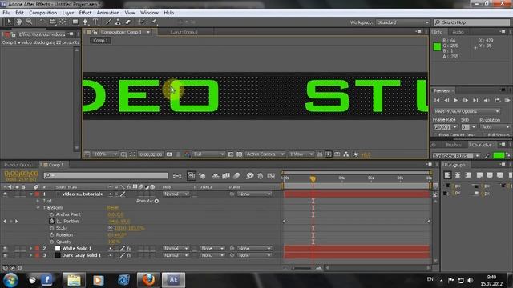Align text left in Paragraph panel

(447, 175)
